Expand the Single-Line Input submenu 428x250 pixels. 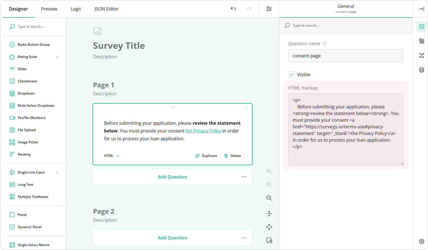click(57, 172)
